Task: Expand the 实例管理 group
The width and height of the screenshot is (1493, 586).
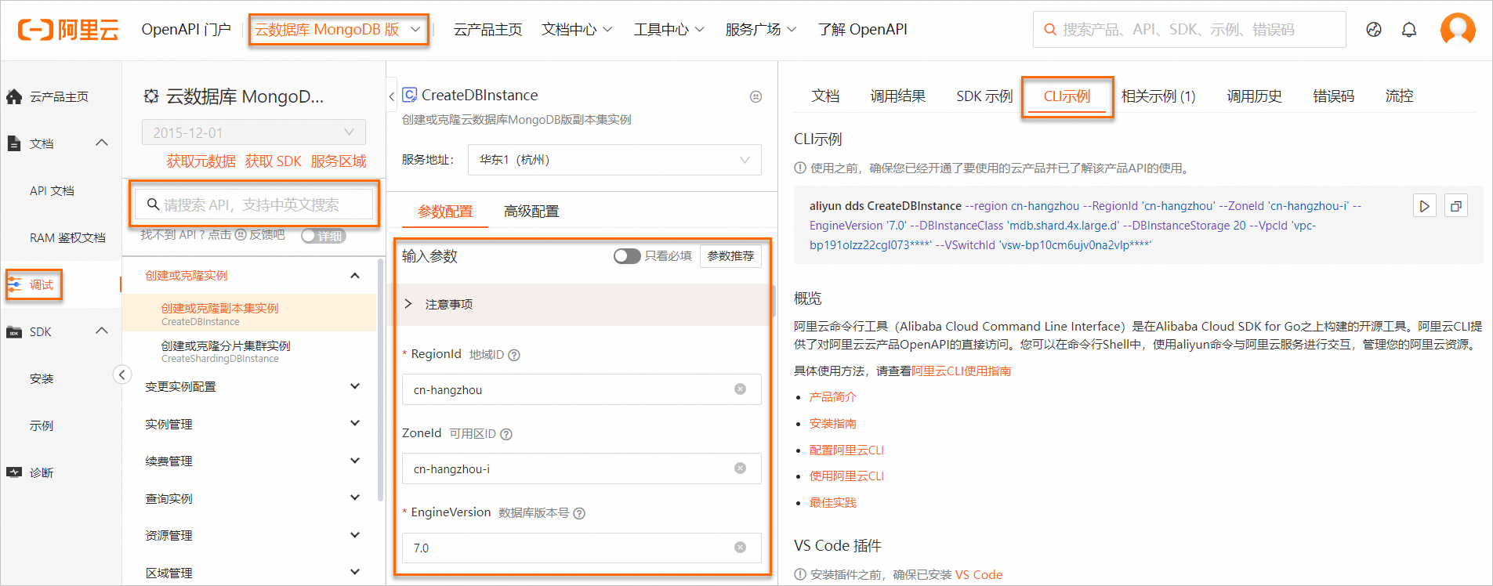Action: point(355,423)
